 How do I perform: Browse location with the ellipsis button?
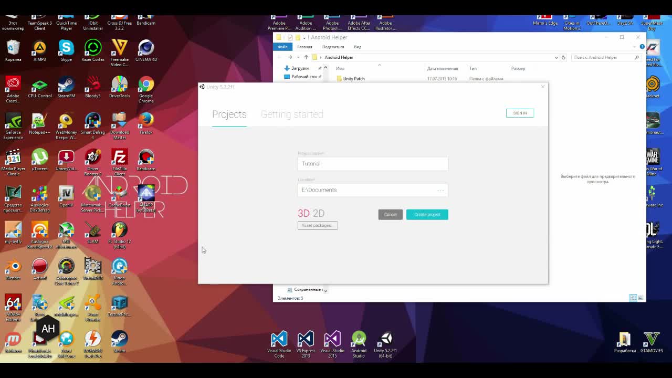pyautogui.click(x=440, y=190)
